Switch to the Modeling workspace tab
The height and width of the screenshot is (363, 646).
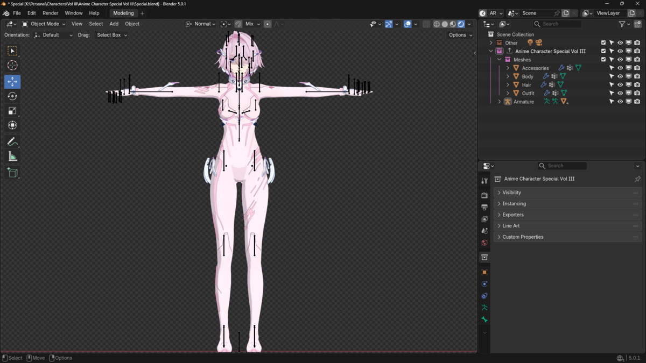pos(123,13)
